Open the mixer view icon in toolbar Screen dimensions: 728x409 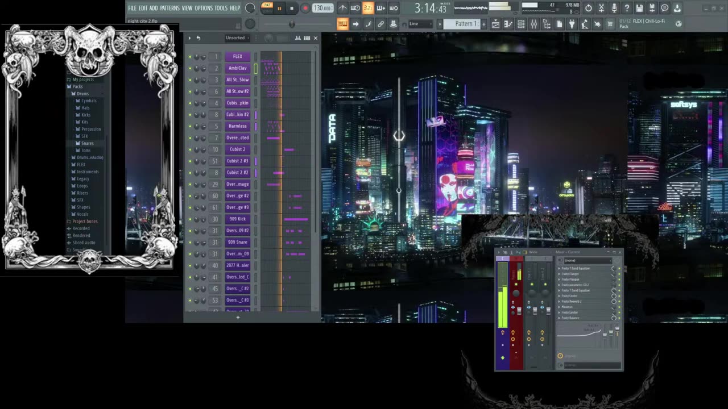click(534, 24)
